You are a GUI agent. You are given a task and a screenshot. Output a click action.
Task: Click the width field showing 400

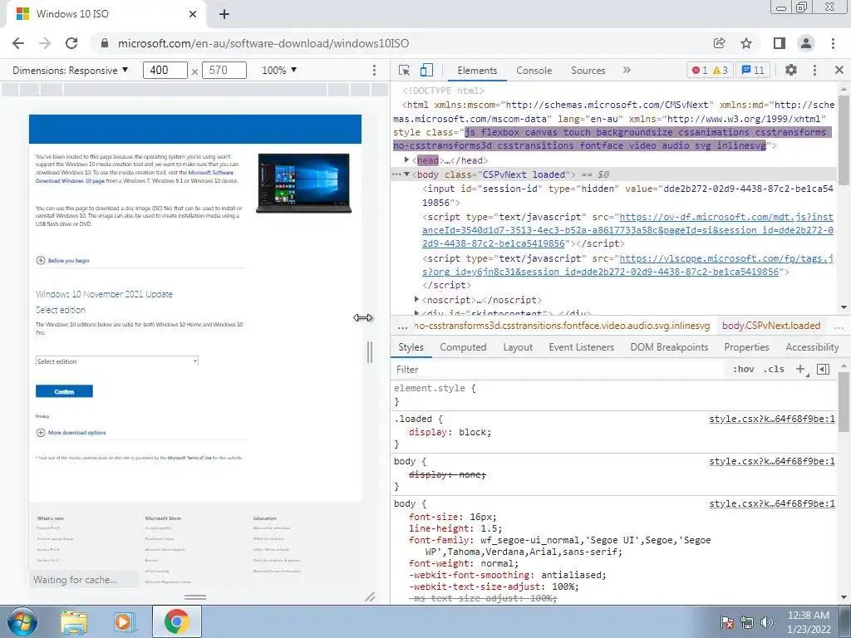point(165,70)
